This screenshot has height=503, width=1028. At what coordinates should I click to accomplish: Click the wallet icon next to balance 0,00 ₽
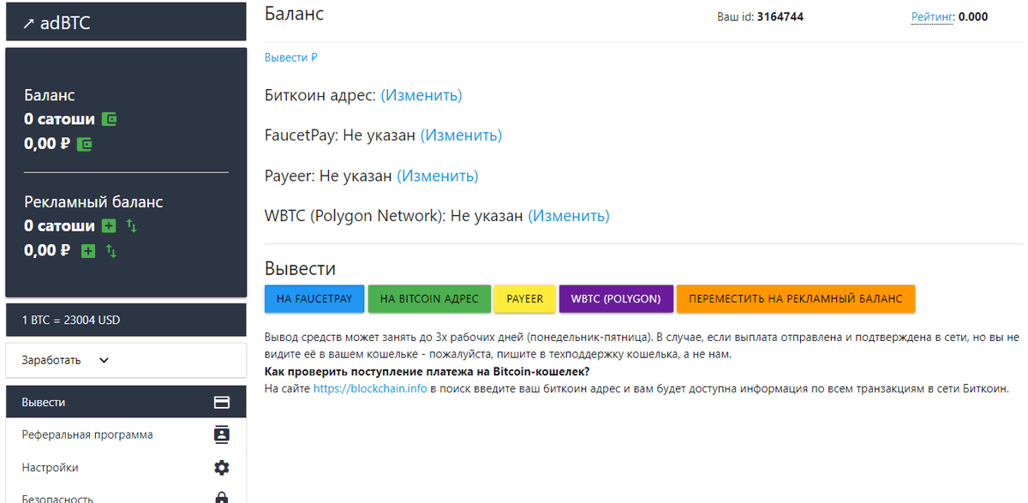(84, 144)
